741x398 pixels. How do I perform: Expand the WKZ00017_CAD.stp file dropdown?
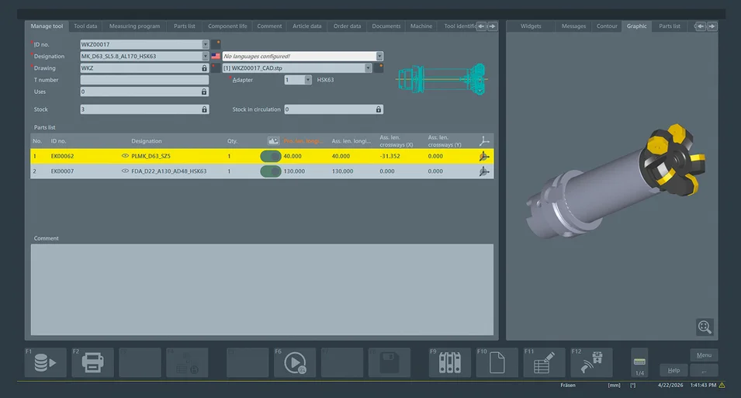[368, 68]
